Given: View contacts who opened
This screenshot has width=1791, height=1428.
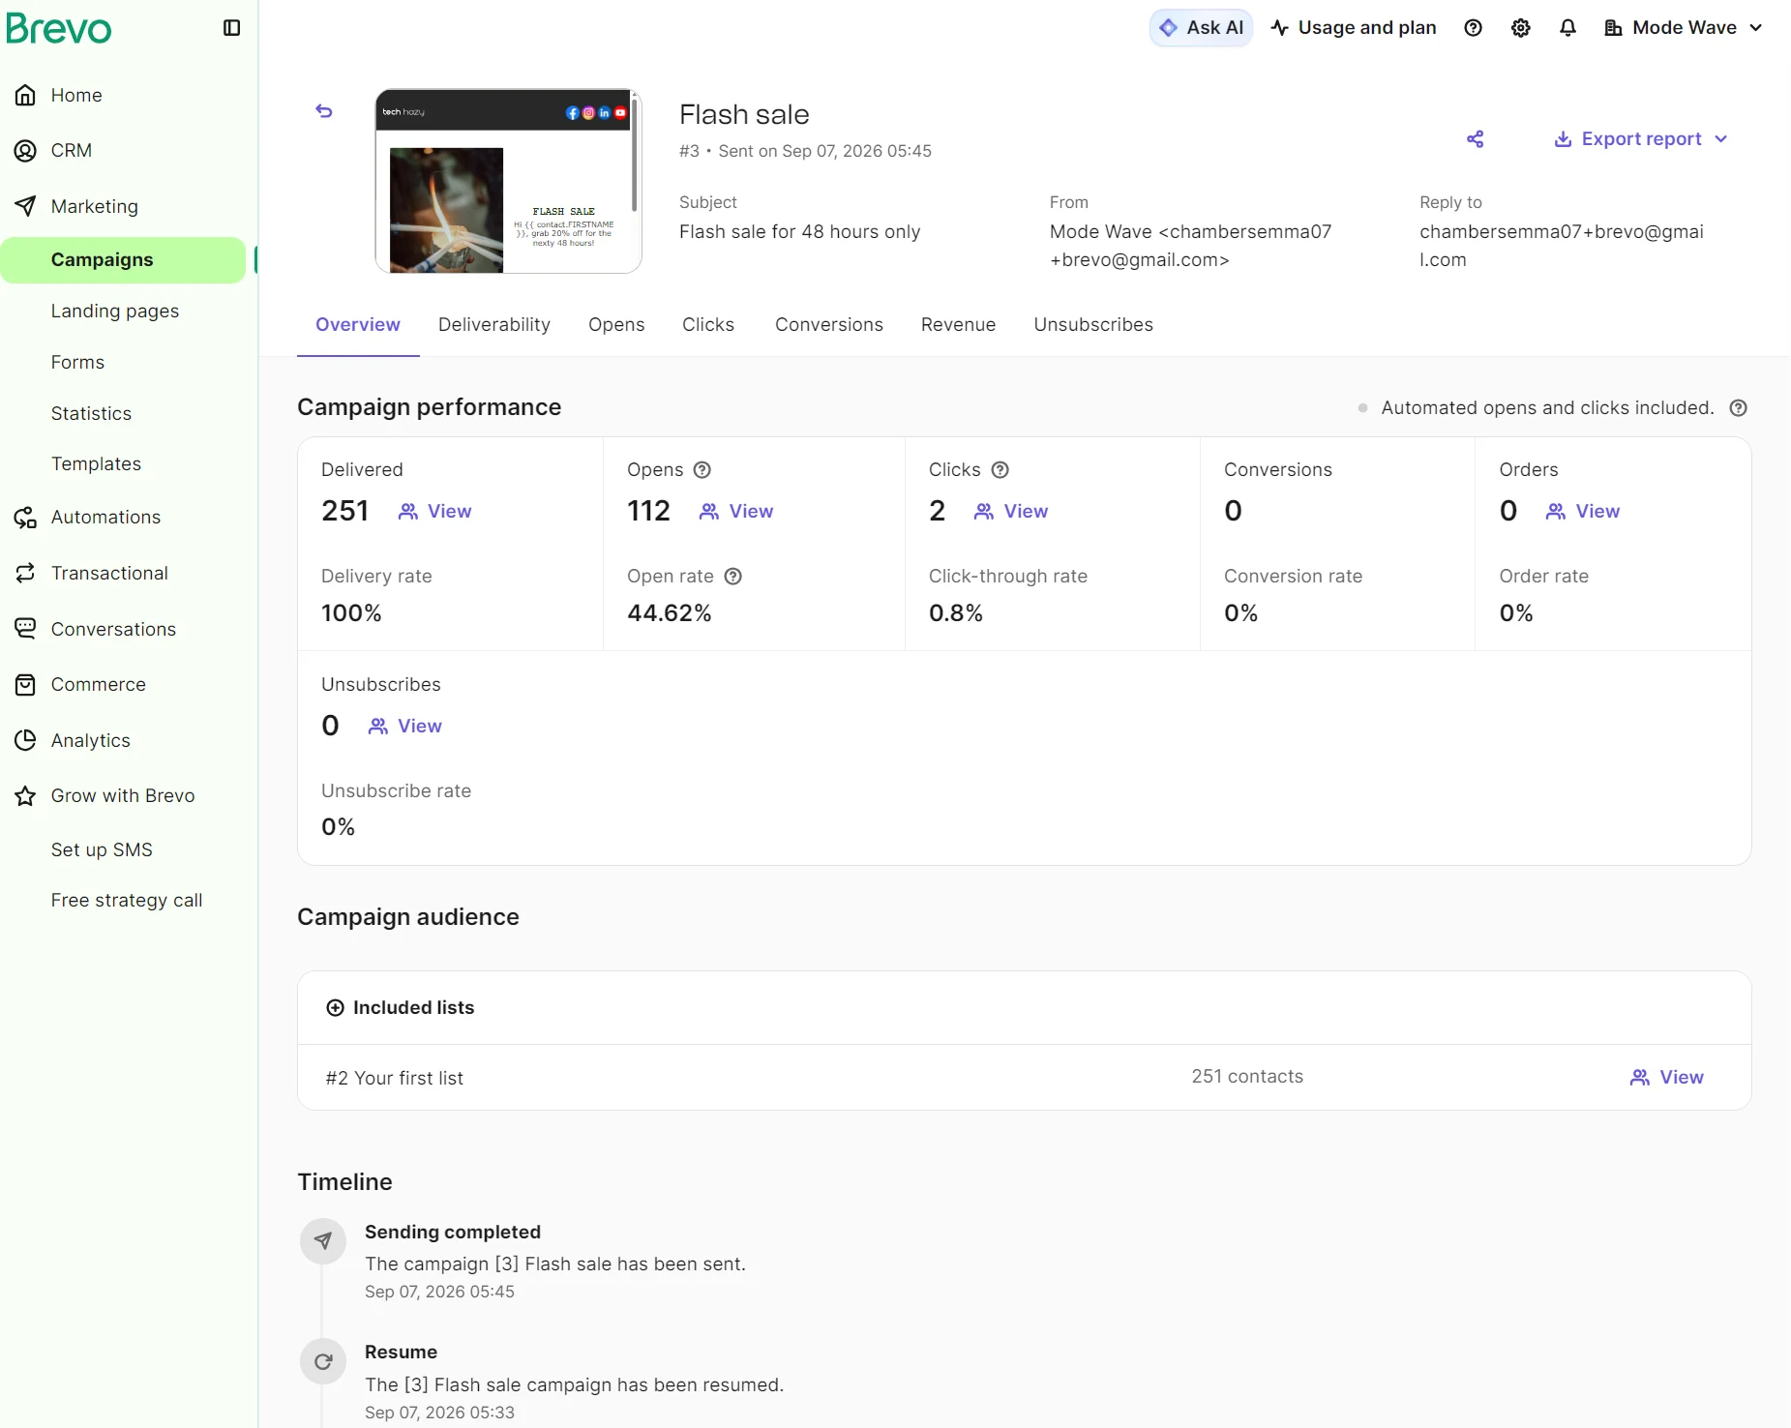Looking at the screenshot, I should [736, 512].
